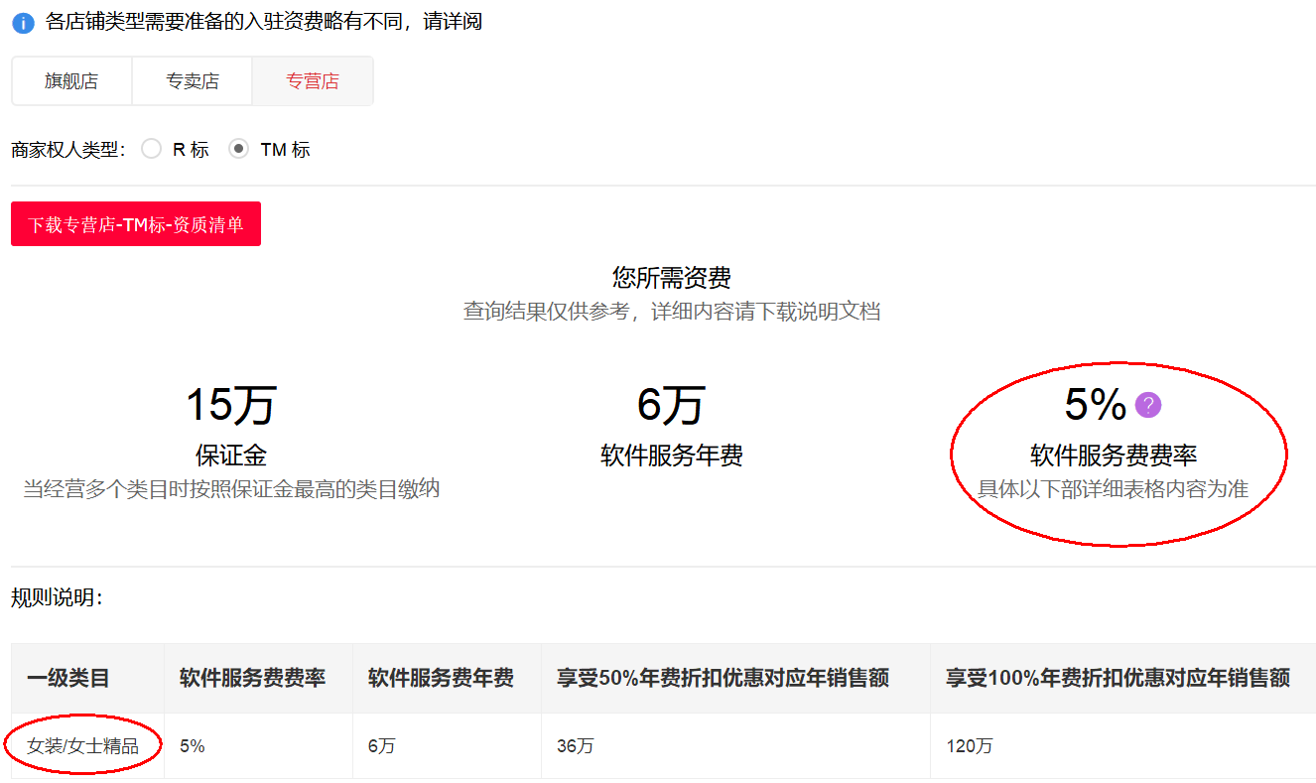Click the purple question mark help icon

point(1148,405)
